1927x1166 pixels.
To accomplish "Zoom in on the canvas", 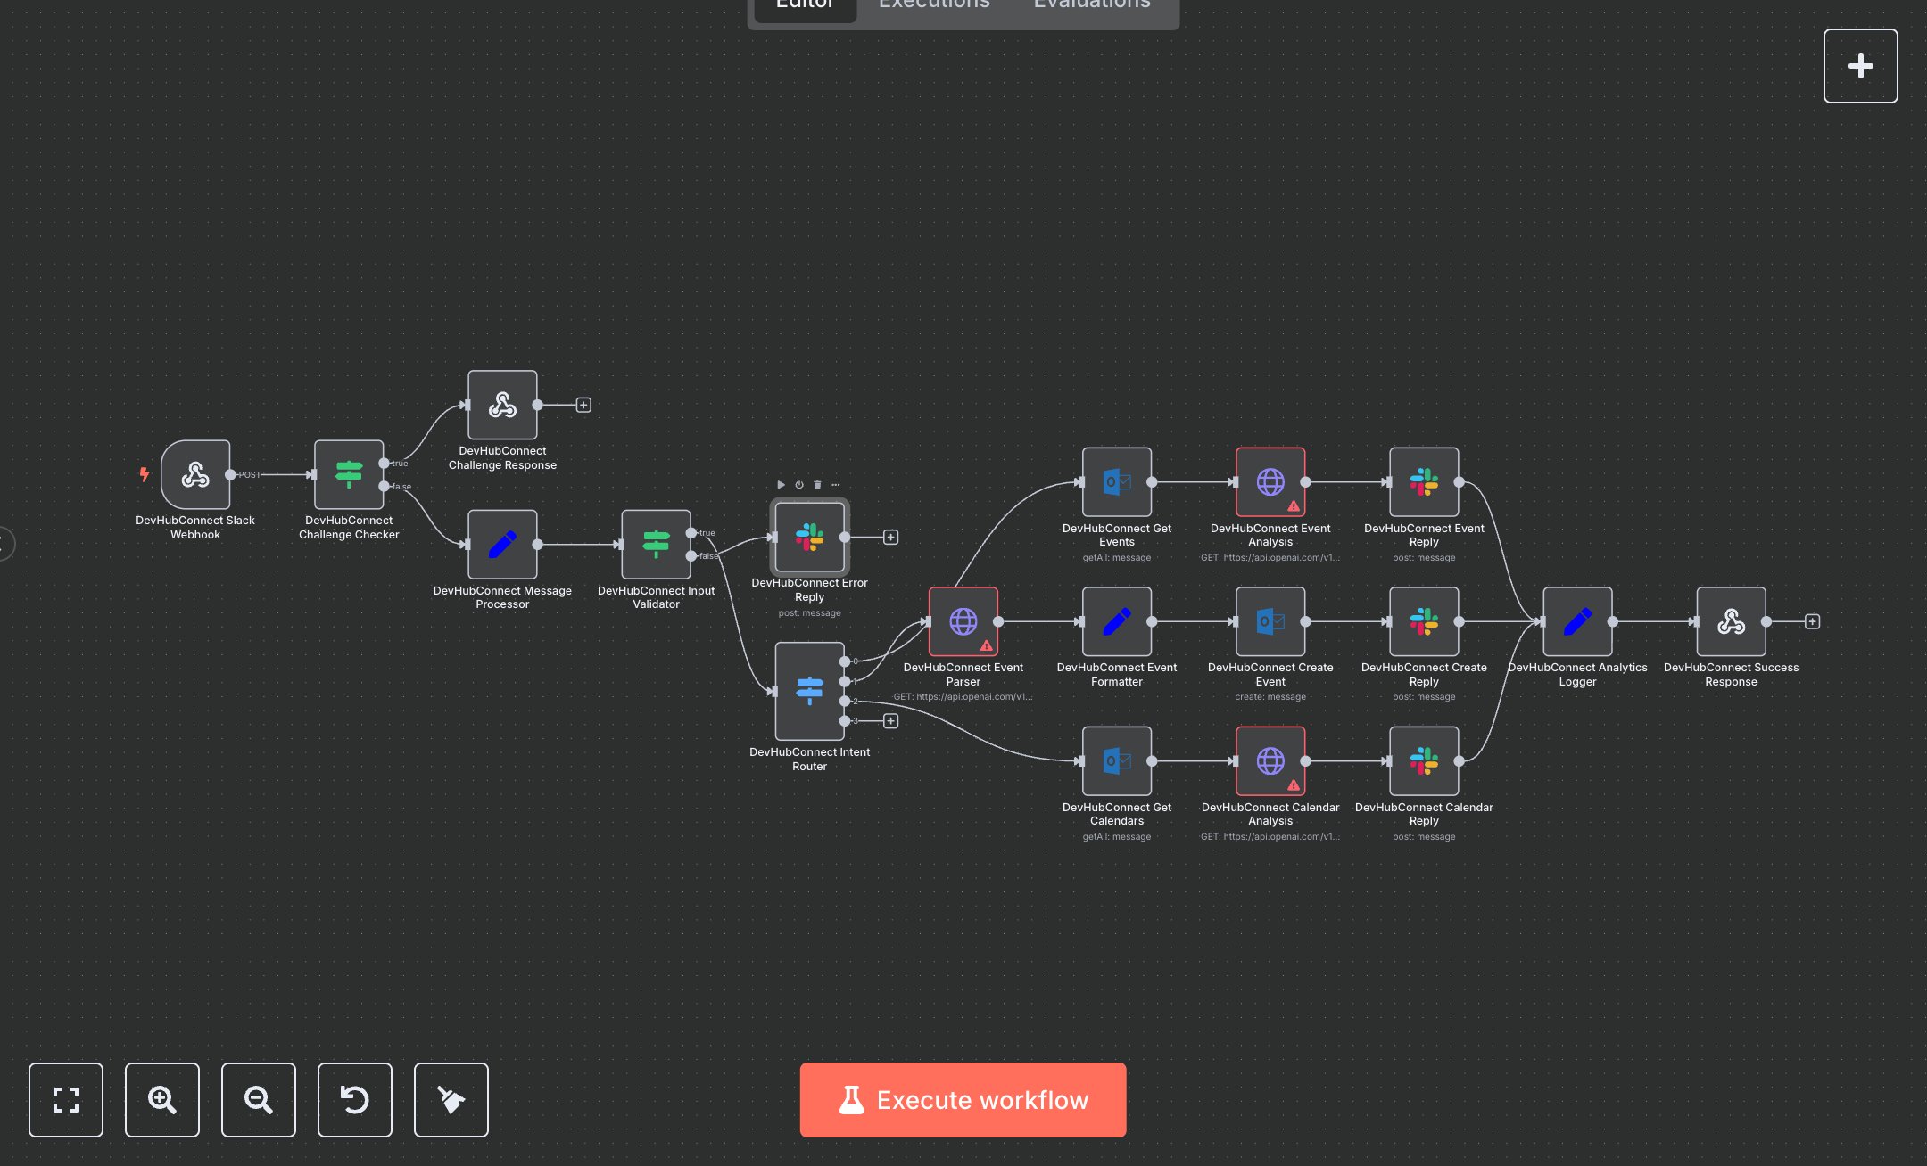I will (x=162, y=1099).
